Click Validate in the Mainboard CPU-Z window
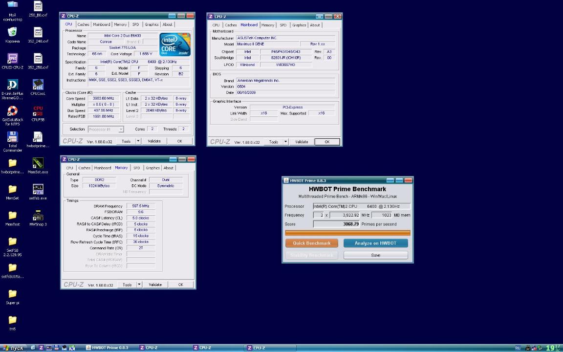The height and width of the screenshot is (352, 563). pos(302,141)
